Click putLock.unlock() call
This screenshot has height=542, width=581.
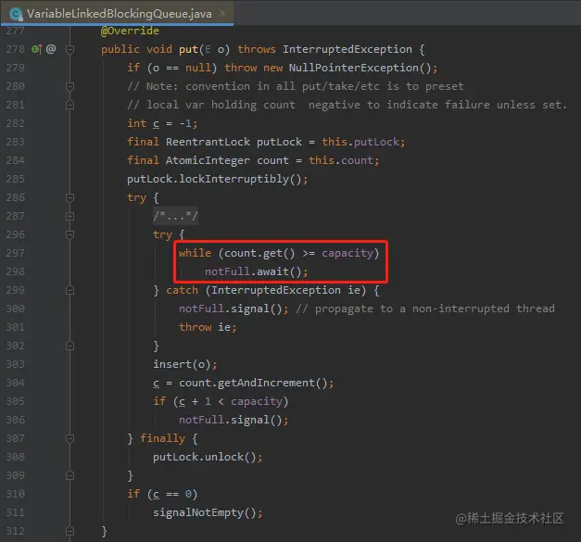(208, 457)
